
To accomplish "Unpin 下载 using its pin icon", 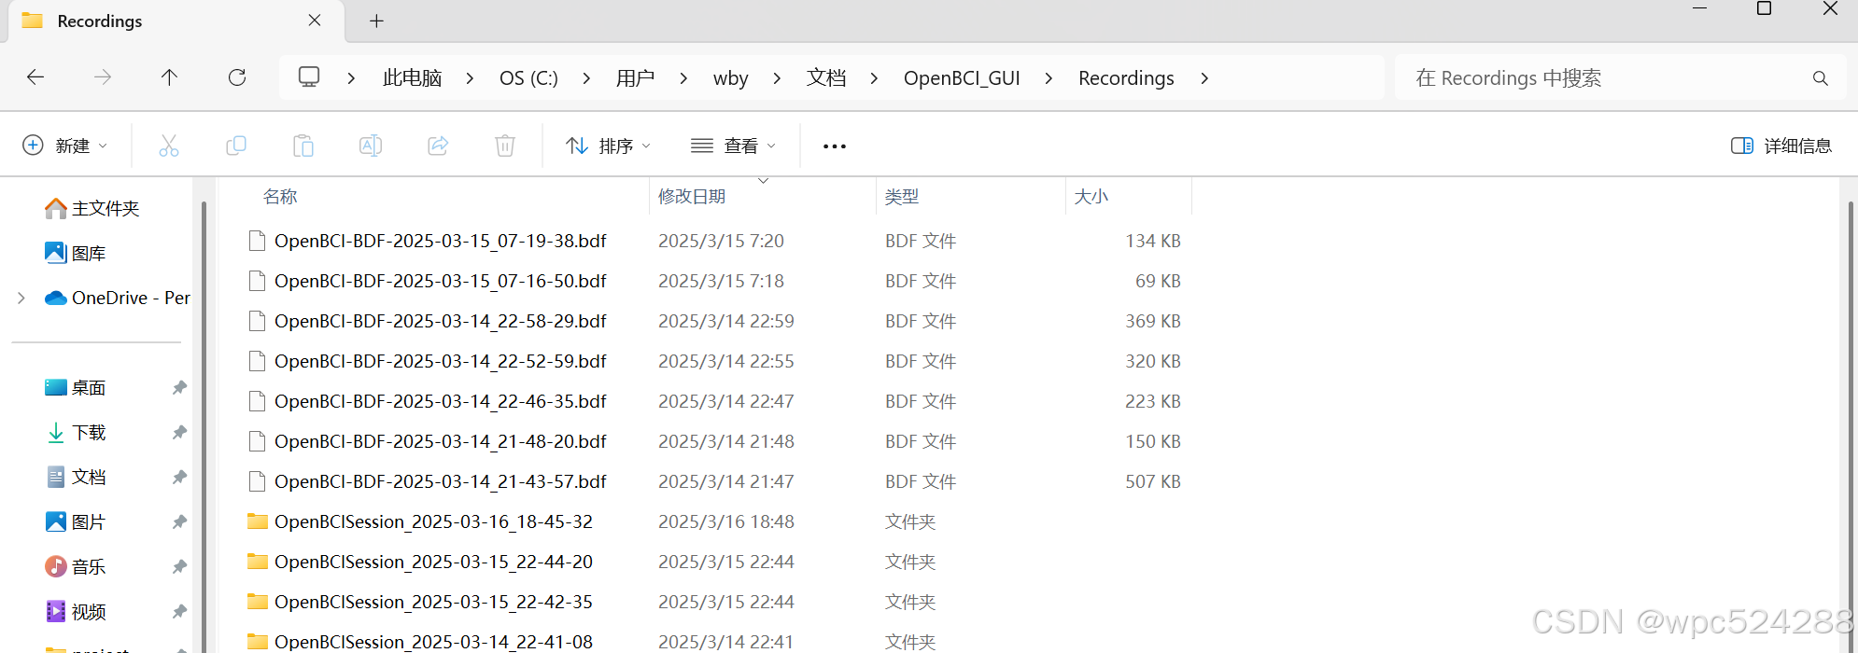I will [179, 432].
